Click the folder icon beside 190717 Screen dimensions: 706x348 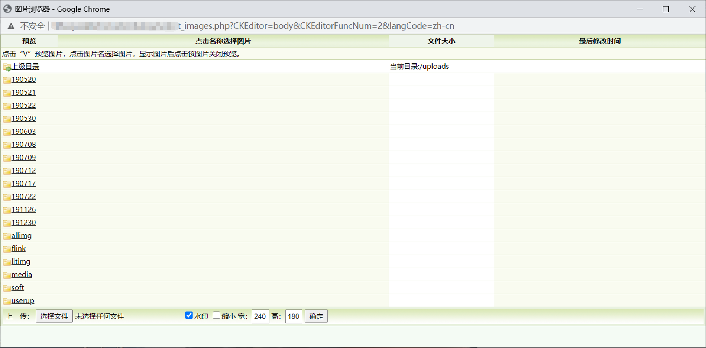coord(7,184)
